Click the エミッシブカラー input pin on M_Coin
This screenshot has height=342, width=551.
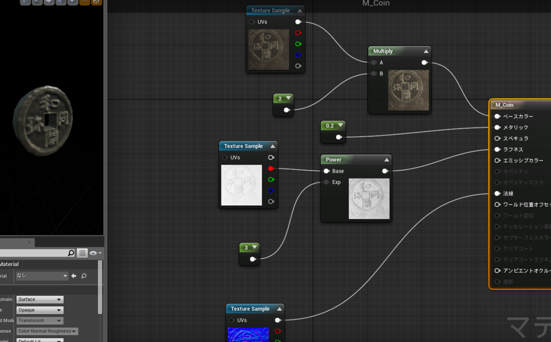point(497,160)
